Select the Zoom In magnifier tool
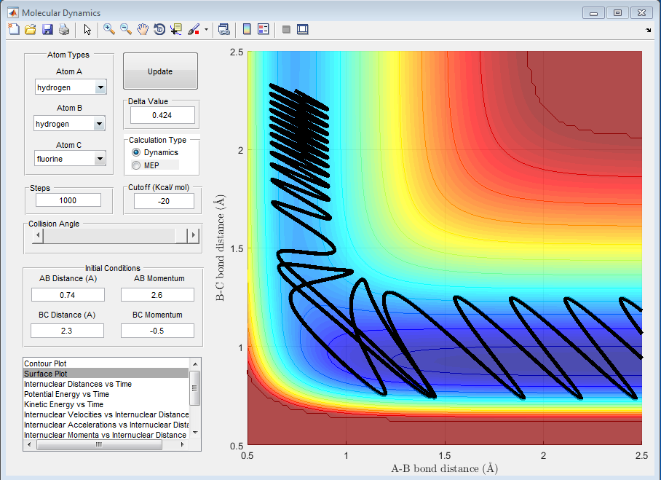This screenshot has width=661, height=480. tap(109, 29)
